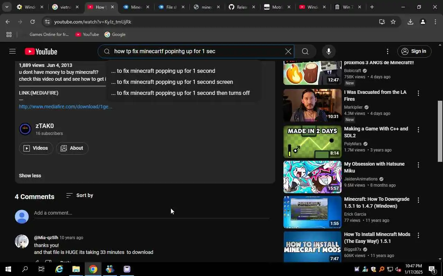Viewport: 443px width, 276px height.
Task: Open 'MADE IN 2 DAYS' video thumbnail
Action: click(313, 142)
